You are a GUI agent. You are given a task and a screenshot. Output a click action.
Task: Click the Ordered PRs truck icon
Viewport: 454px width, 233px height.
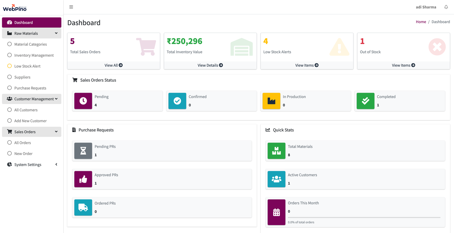83,207
